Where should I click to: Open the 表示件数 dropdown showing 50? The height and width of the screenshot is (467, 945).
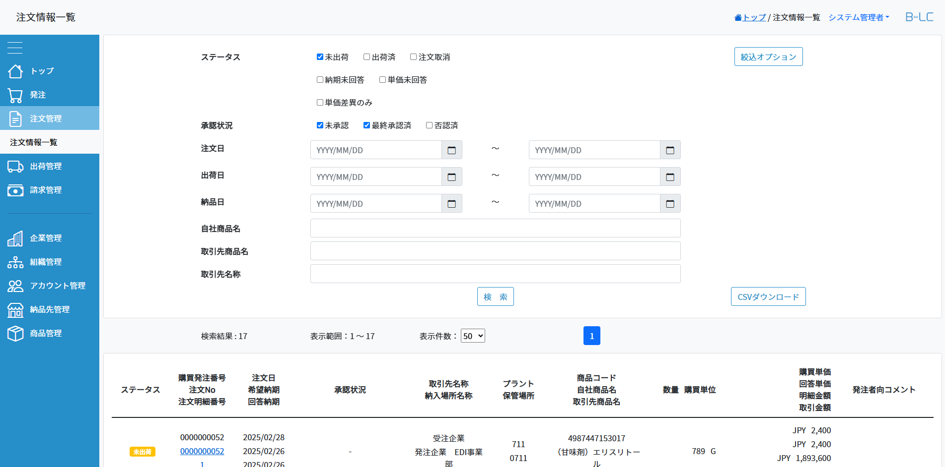click(473, 336)
